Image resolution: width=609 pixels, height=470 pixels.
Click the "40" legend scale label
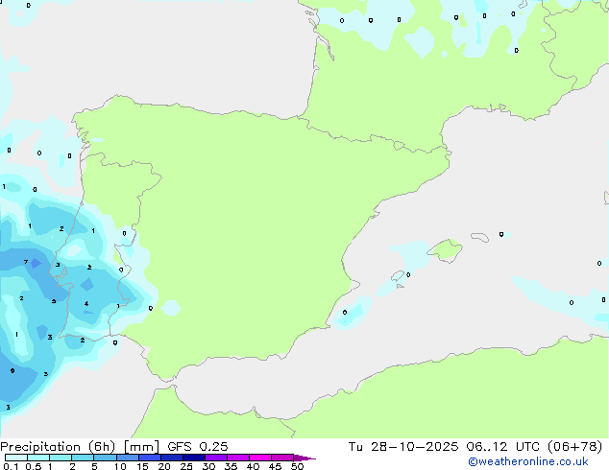click(254, 466)
